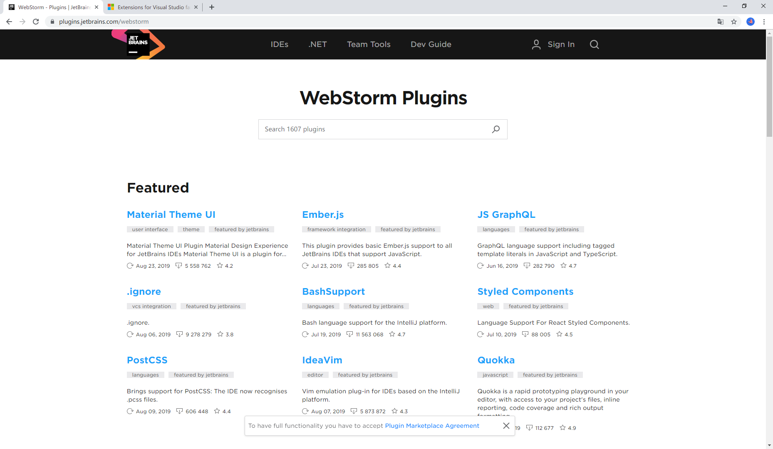The image size is (773, 449).
Task: Go back with browser back arrow
Action: [x=9, y=22]
